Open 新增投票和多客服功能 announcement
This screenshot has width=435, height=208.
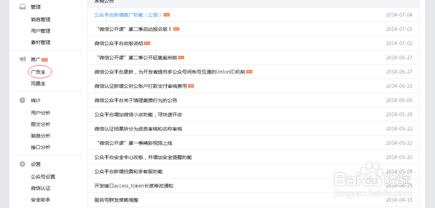pos(128,172)
